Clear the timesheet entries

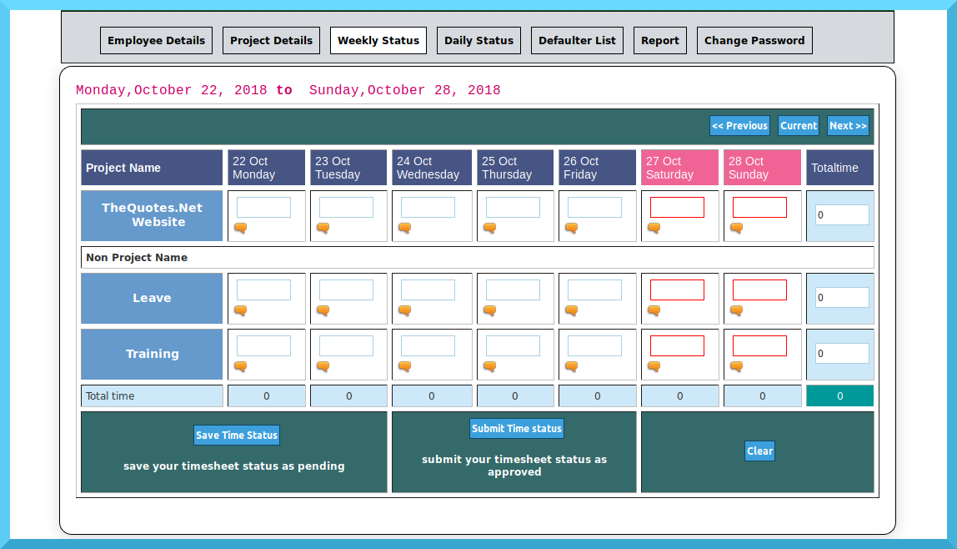[760, 451]
